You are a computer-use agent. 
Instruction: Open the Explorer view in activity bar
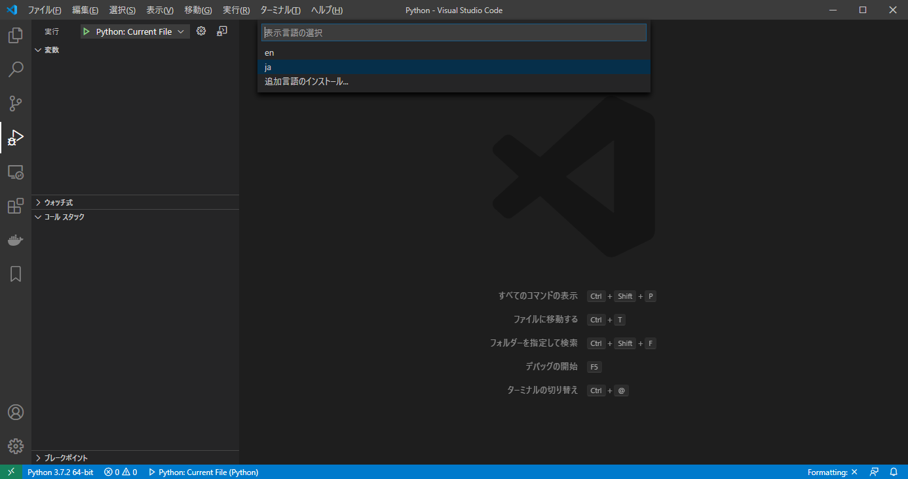click(x=16, y=35)
